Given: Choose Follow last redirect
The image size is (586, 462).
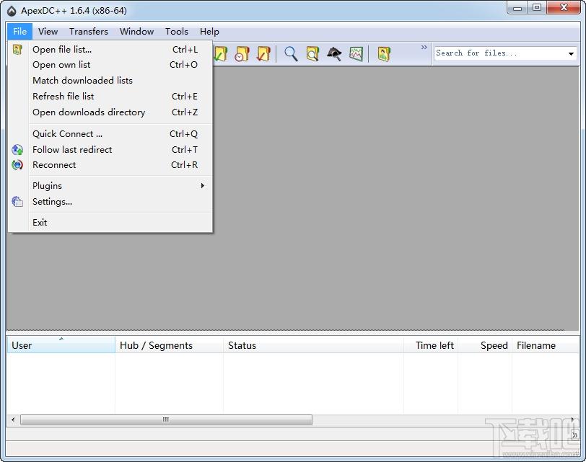Looking at the screenshot, I should [x=110, y=150].
